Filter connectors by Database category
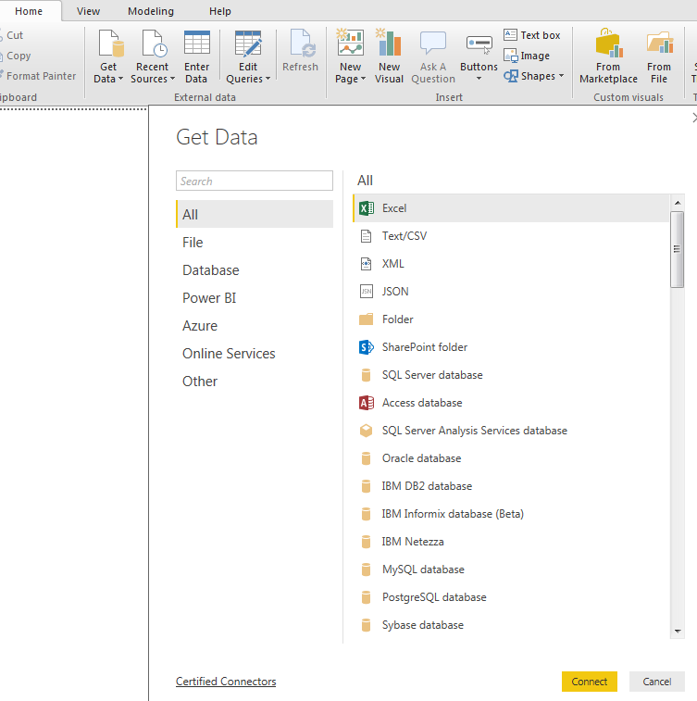Image resolution: width=697 pixels, height=701 pixels. (255, 270)
